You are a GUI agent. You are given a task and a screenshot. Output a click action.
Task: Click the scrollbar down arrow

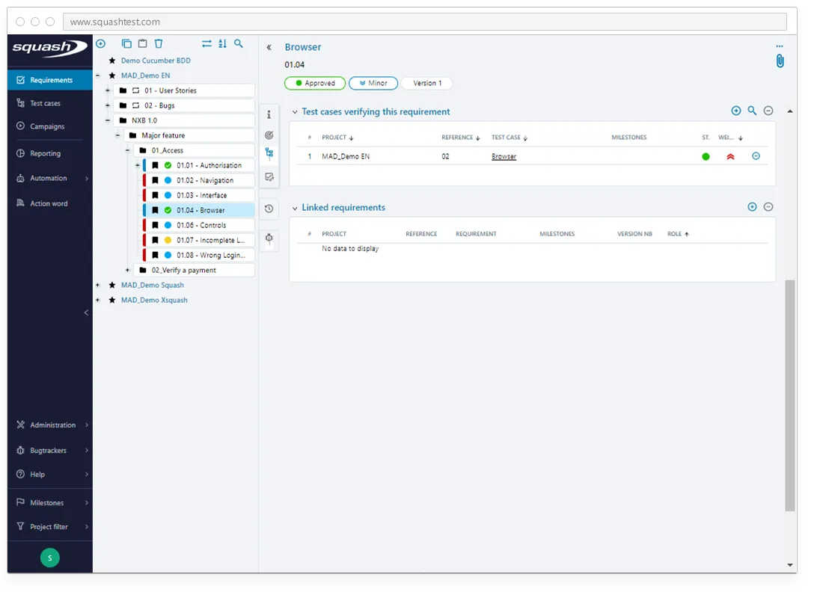tap(790, 565)
